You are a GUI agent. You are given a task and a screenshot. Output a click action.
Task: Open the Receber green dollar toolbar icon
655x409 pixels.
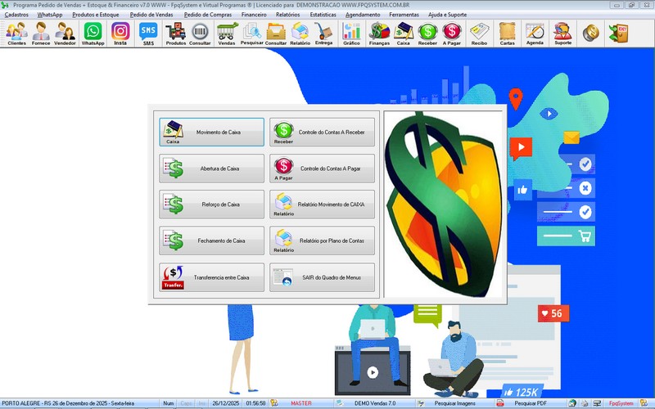[427, 34]
